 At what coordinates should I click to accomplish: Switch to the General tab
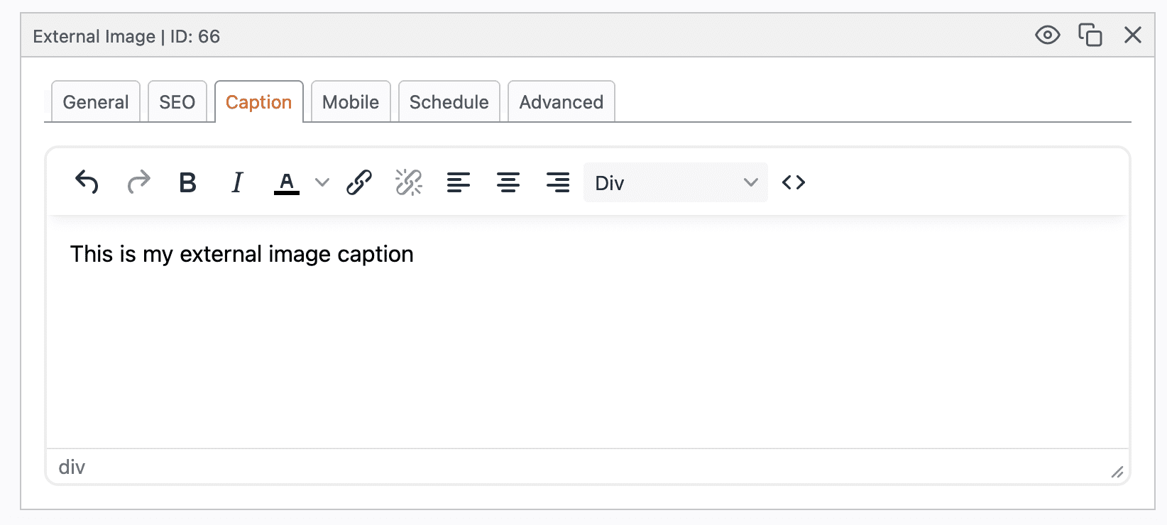click(x=96, y=102)
